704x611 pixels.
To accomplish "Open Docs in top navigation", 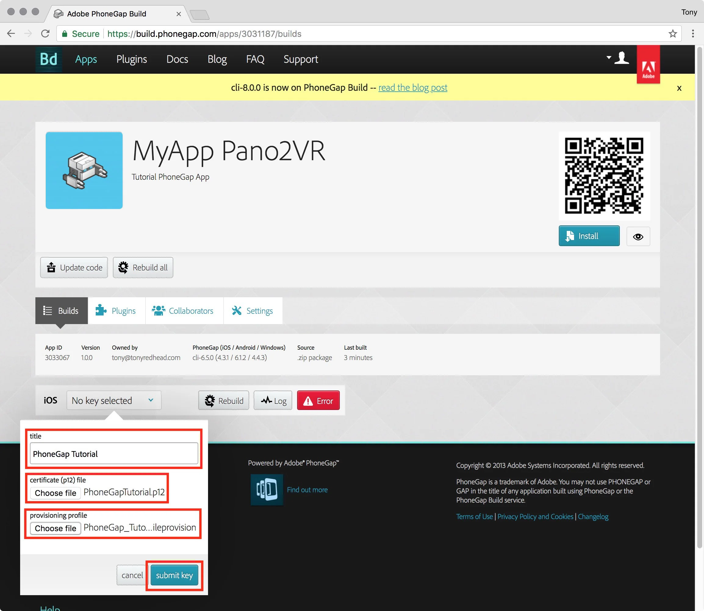I will click(177, 59).
